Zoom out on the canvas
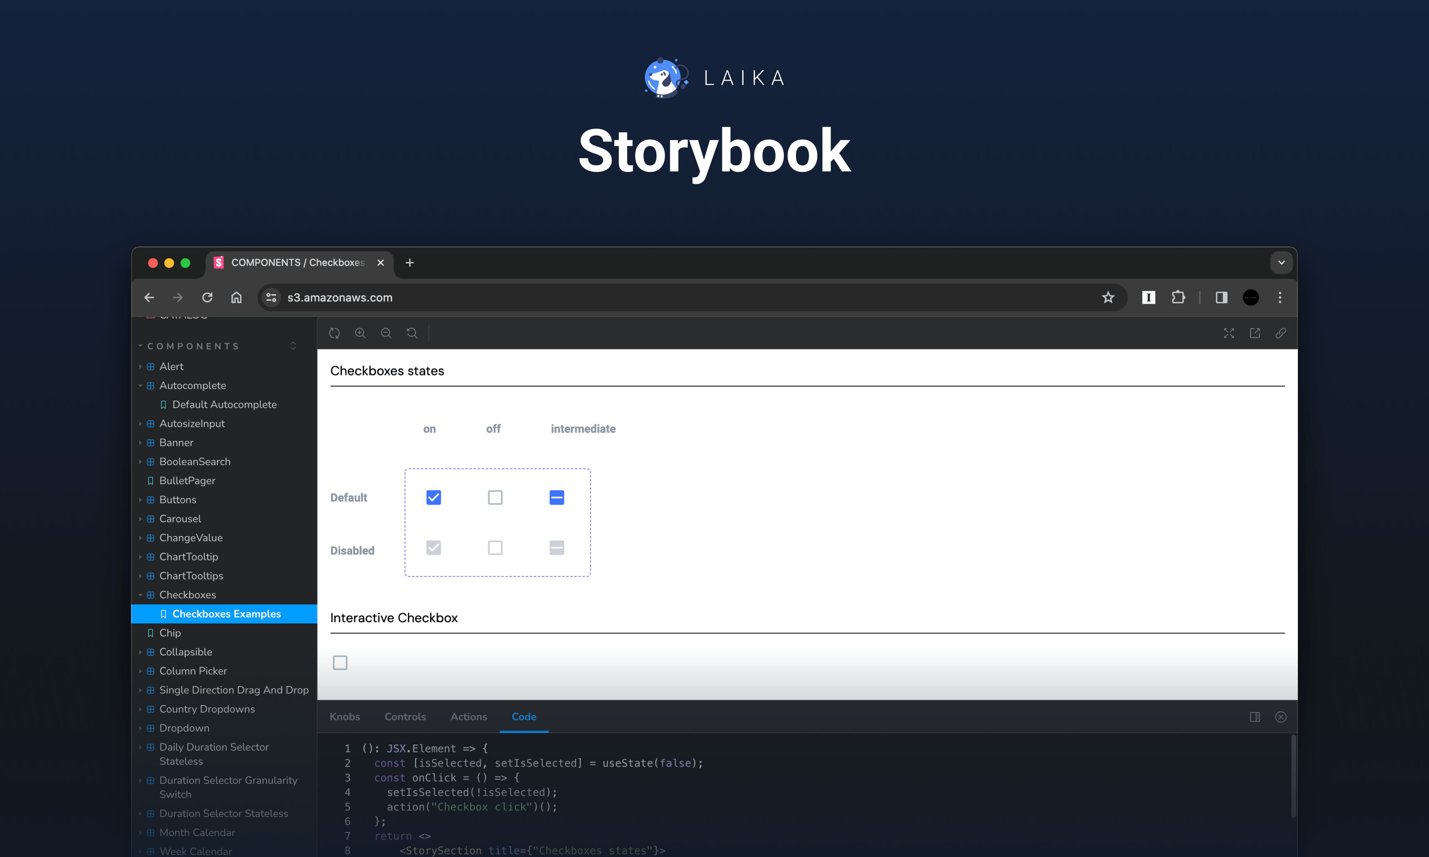 pyautogui.click(x=386, y=333)
